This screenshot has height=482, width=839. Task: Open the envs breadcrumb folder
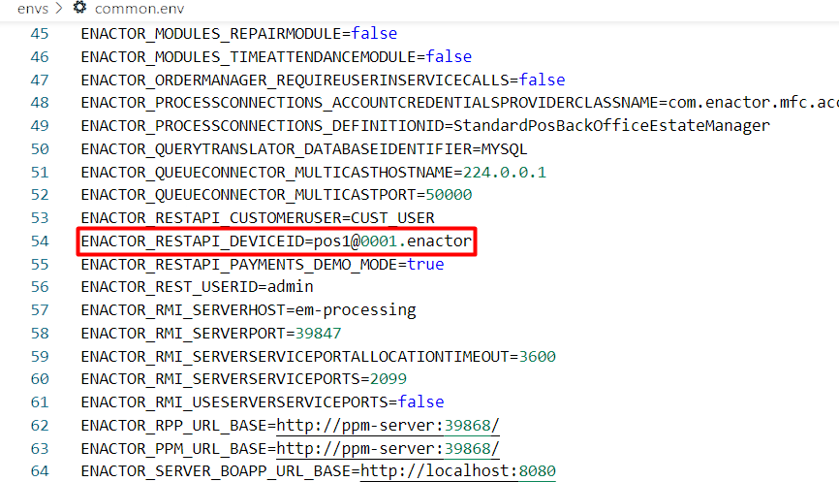pyautogui.click(x=33, y=9)
